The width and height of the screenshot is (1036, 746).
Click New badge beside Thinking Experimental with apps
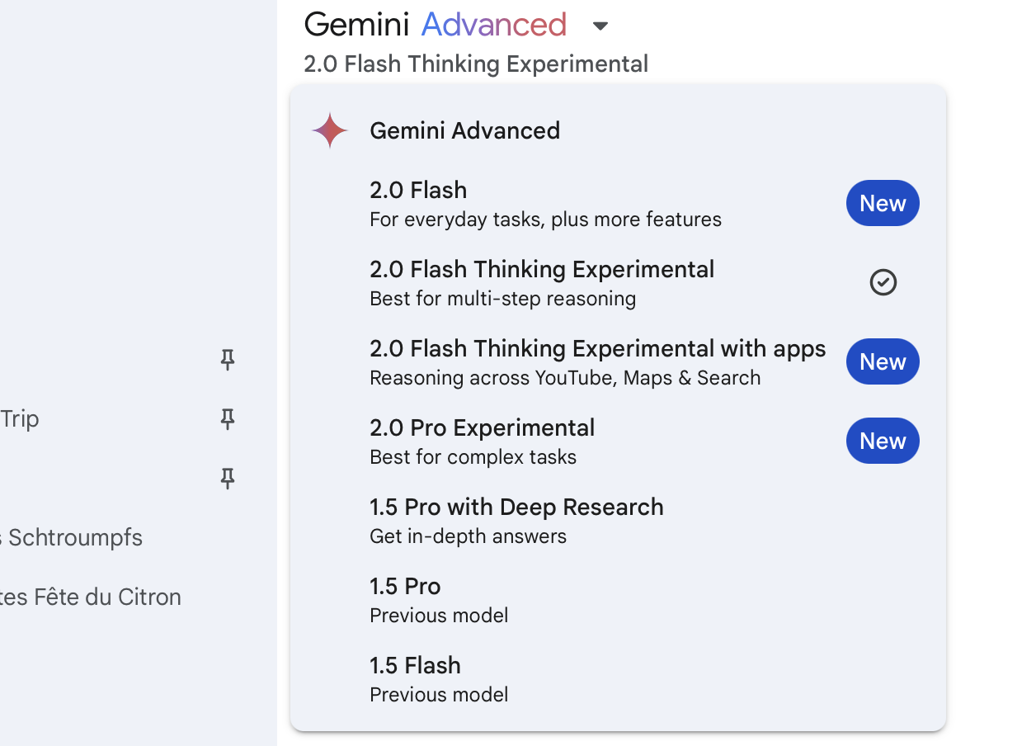click(883, 361)
